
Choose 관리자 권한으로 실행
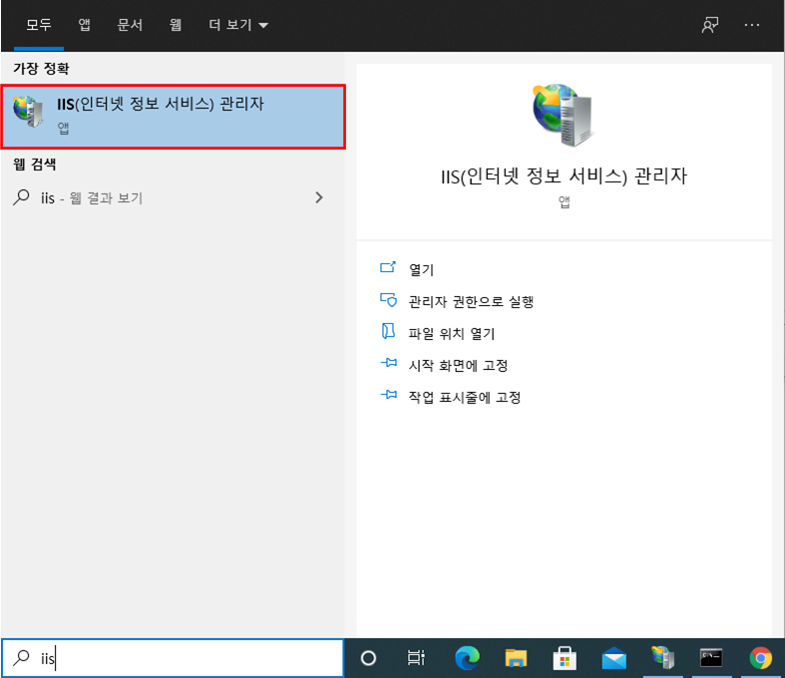(471, 302)
